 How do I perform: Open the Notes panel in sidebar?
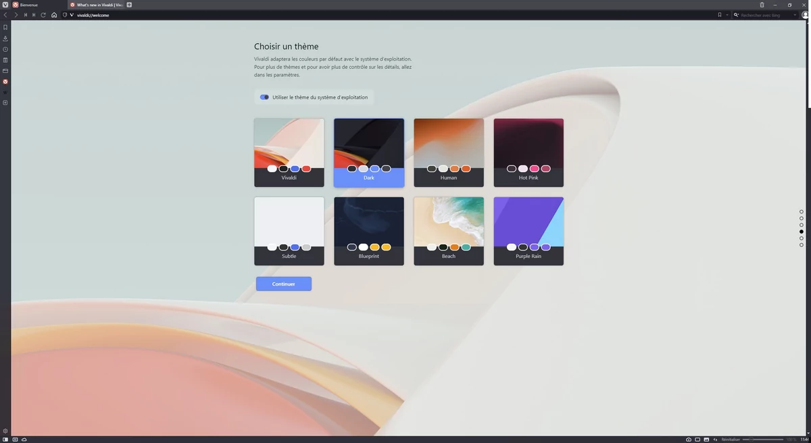click(x=5, y=60)
